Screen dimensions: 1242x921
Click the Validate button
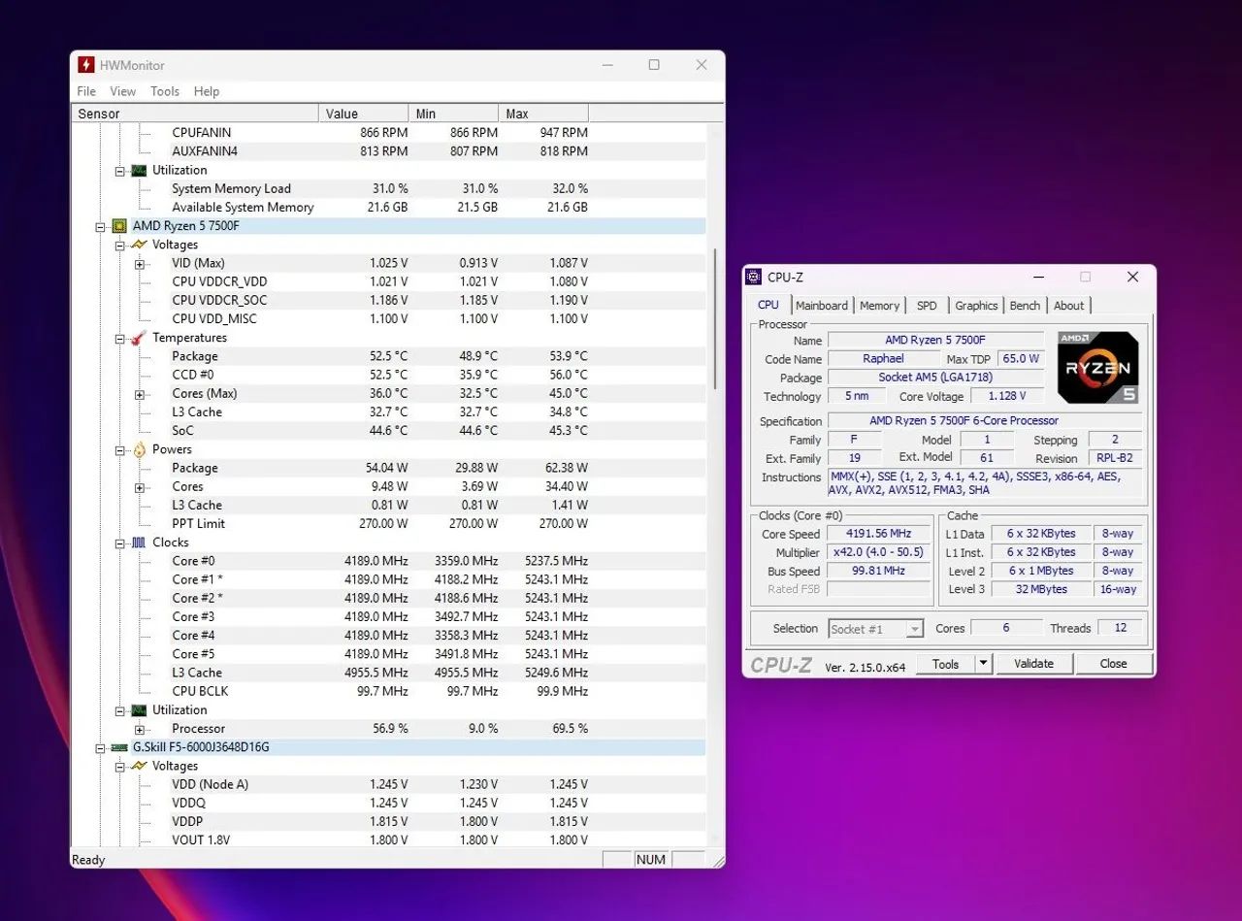click(1033, 664)
